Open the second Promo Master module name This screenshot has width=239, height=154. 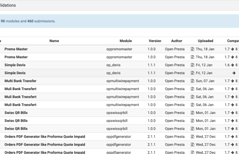tap(16, 57)
